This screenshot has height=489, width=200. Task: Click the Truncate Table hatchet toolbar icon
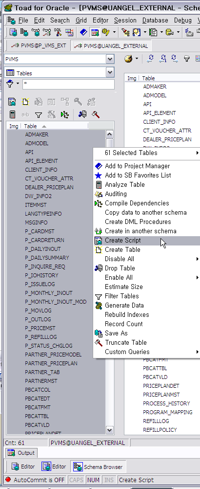[96, 114]
